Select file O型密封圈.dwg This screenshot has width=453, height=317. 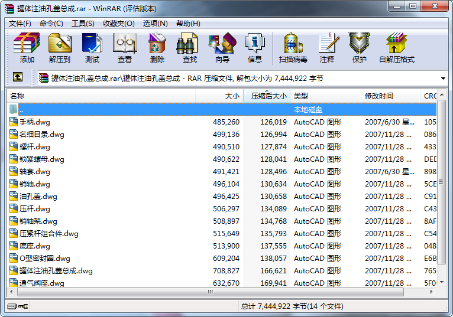coord(45,259)
